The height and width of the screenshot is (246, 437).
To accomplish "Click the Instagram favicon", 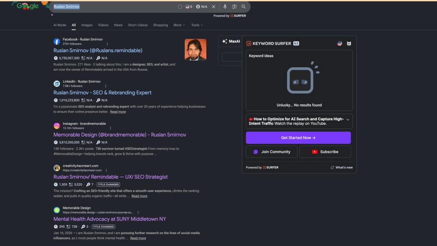I will [57, 126].
